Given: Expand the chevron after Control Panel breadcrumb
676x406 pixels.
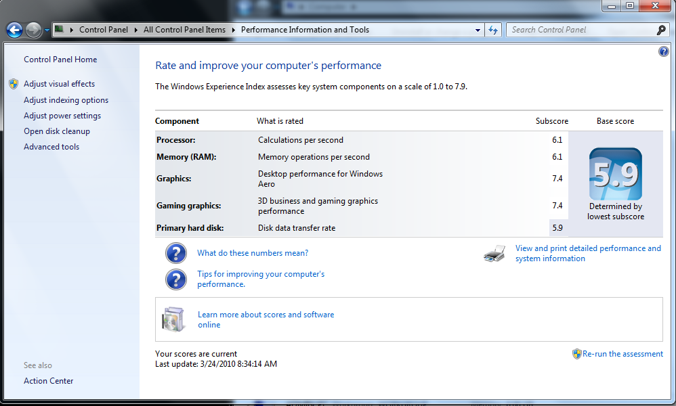Looking at the screenshot, I should [x=135, y=30].
